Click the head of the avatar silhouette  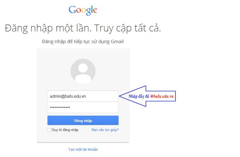click(x=83, y=68)
